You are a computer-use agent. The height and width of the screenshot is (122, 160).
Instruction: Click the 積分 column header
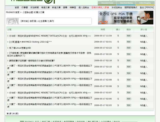click(118, 29)
